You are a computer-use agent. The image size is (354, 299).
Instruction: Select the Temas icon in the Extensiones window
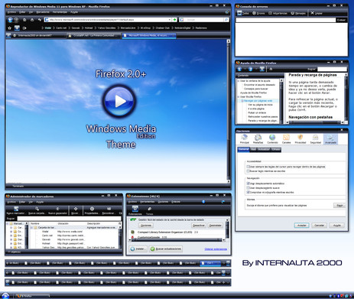tap(149, 210)
